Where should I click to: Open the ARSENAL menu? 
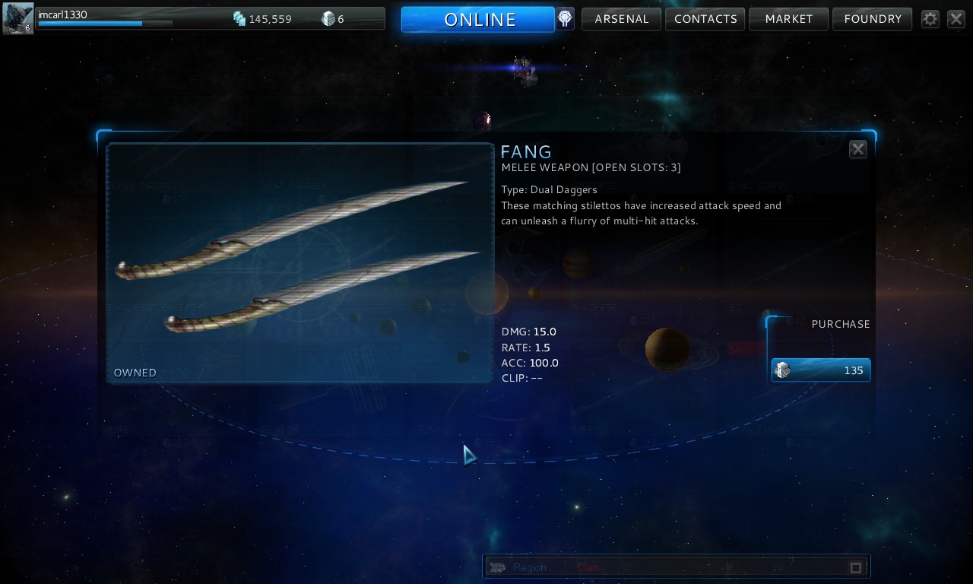click(622, 19)
